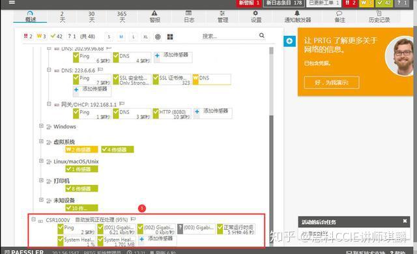The image size is (417, 254).
Task: Click the 已更新工单 1 badge
Action: click(324, 3)
